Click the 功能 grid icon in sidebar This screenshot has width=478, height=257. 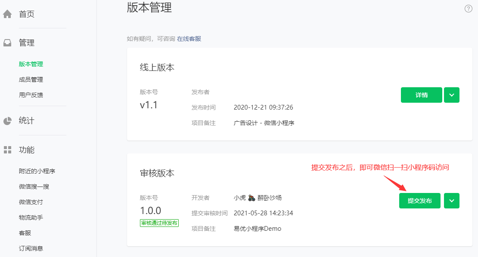(x=6, y=150)
